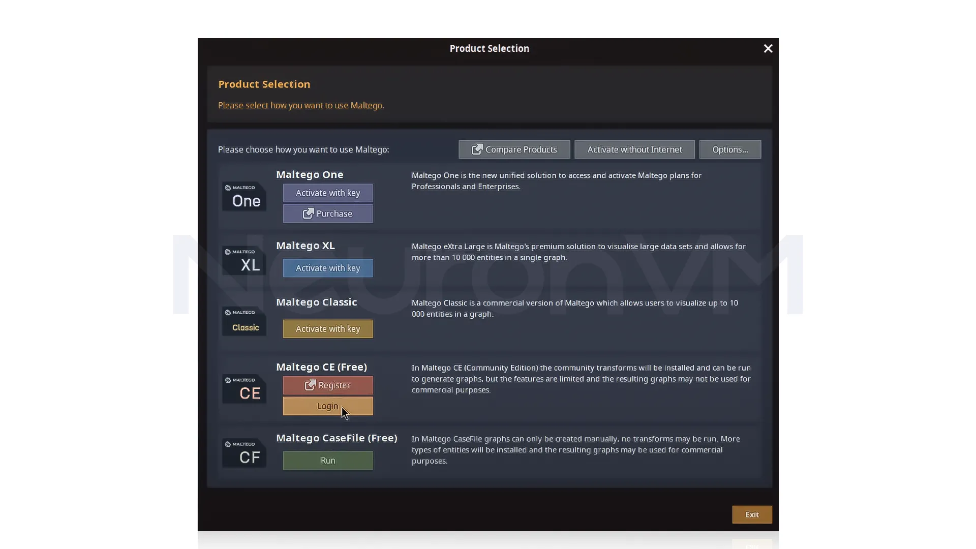Click the Maltego eXtra Large description text

(578, 252)
